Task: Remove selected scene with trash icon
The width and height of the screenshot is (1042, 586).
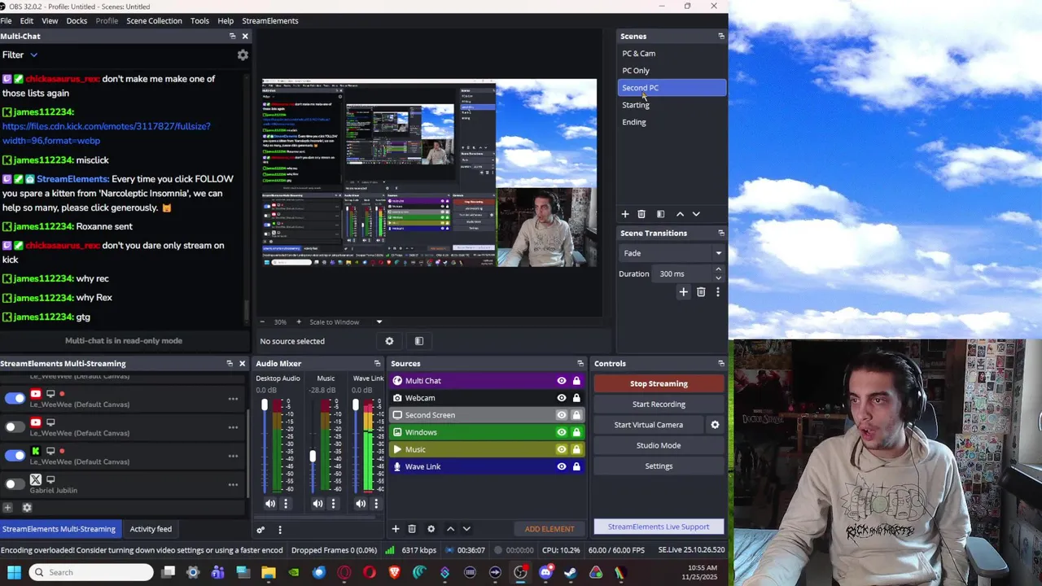Action: pos(641,214)
